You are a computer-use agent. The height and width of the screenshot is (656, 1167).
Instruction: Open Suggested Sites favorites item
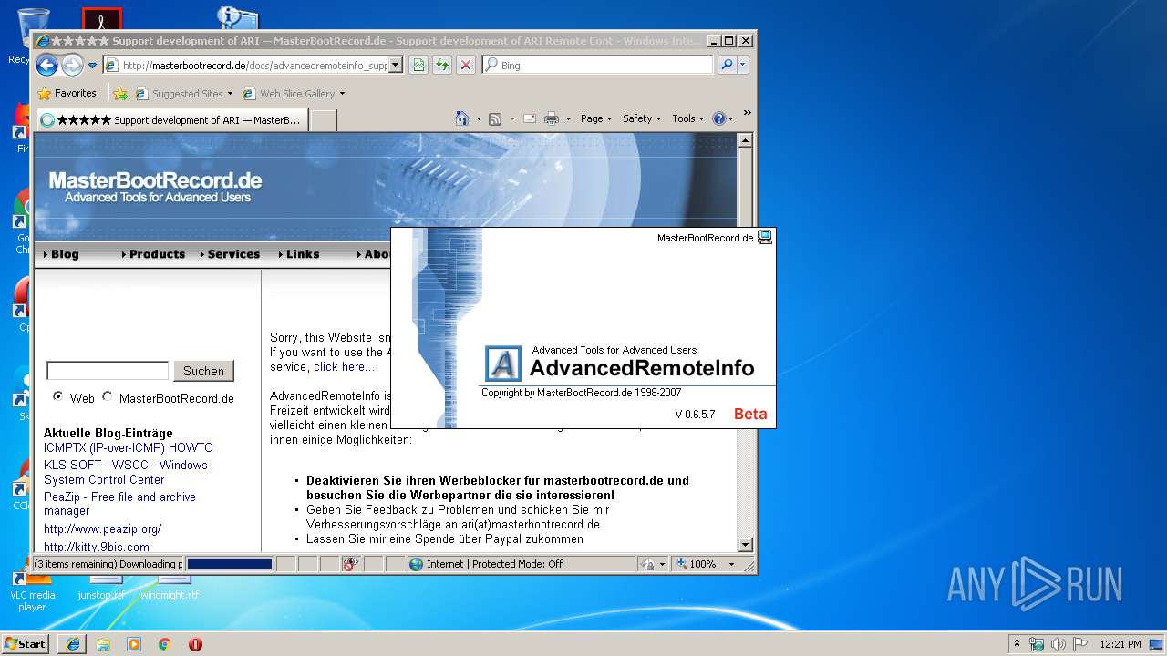point(183,94)
